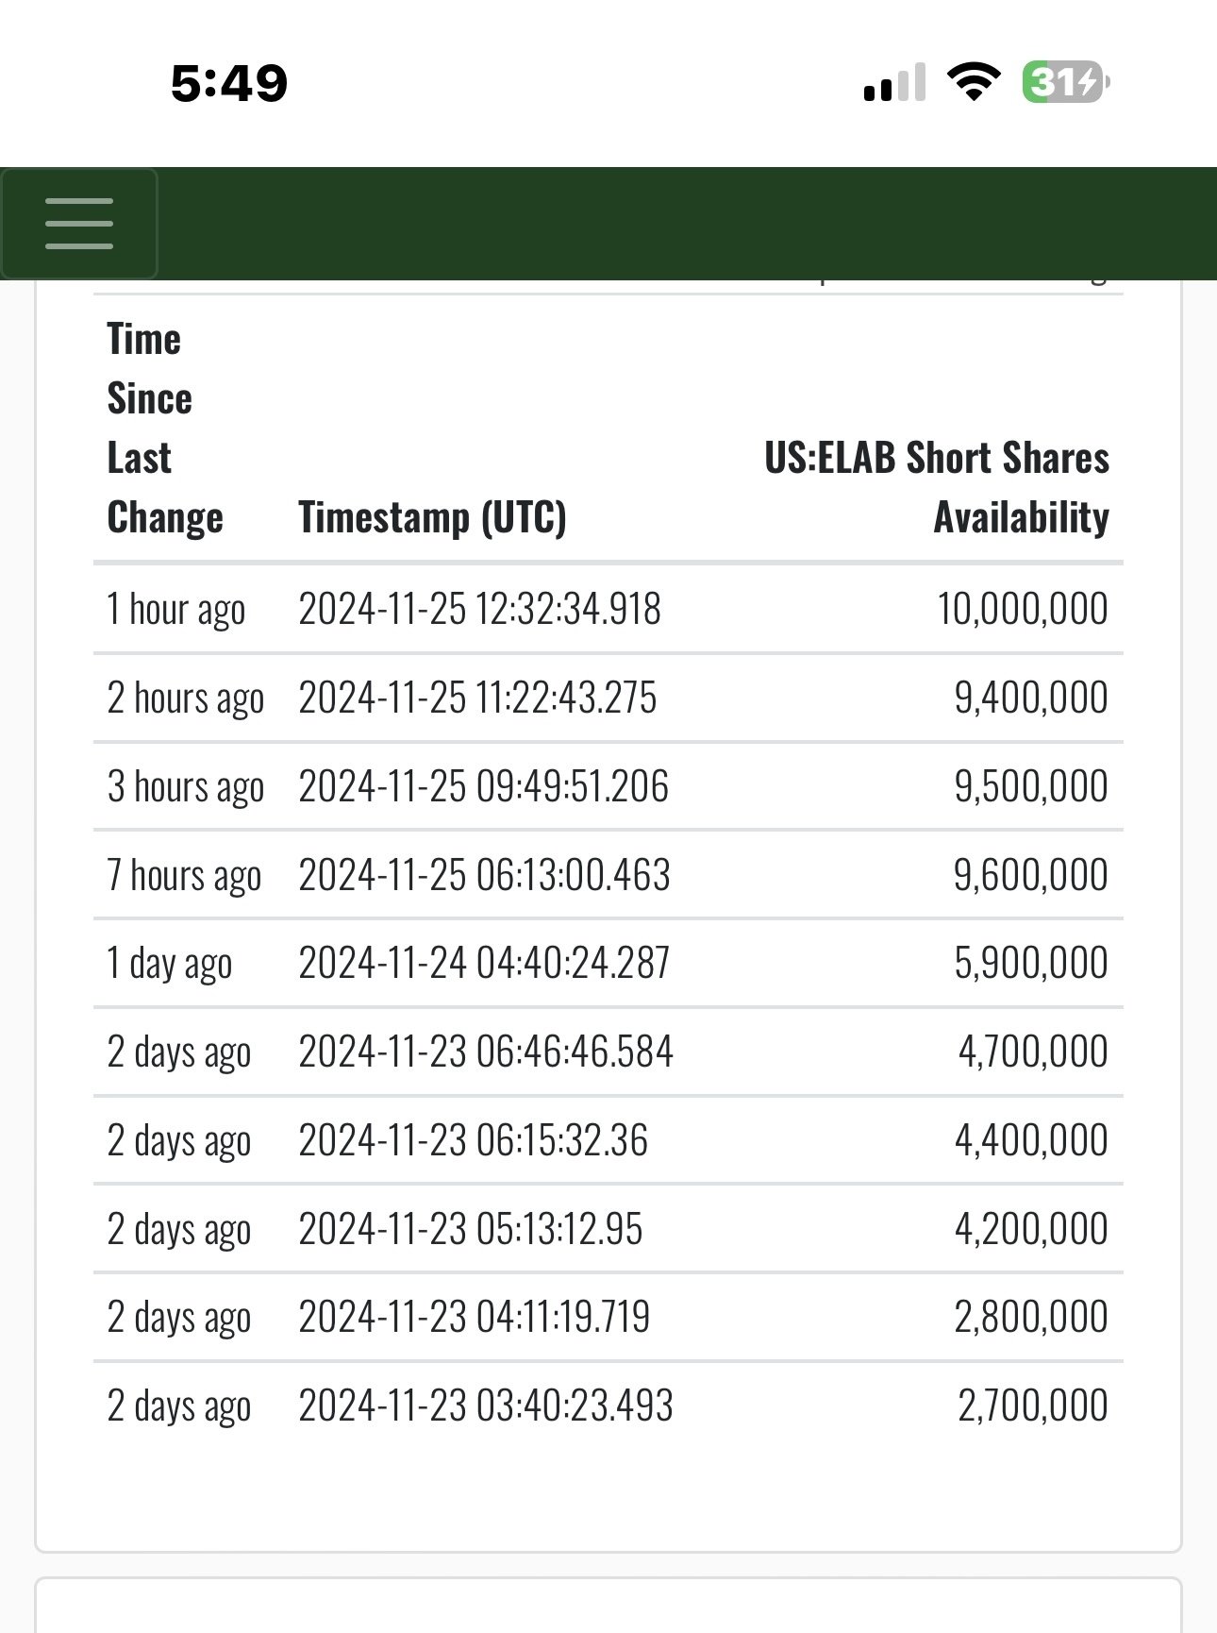Select the 4,200,000 availability value
The width and height of the screenshot is (1217, 1633).
(x=1031, y=1229)
